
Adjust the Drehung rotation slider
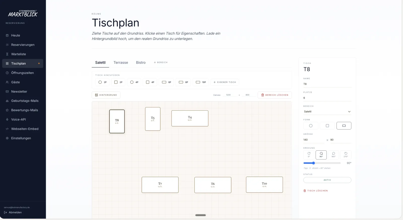pos(322,163)
